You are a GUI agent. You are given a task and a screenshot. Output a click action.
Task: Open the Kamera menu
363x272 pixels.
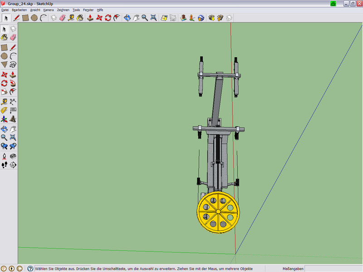point(49,10)
